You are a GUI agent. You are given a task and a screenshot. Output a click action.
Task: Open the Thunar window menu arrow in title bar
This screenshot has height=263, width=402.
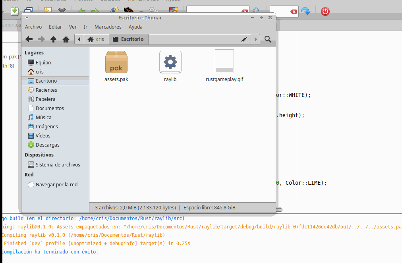pos(27,18)
